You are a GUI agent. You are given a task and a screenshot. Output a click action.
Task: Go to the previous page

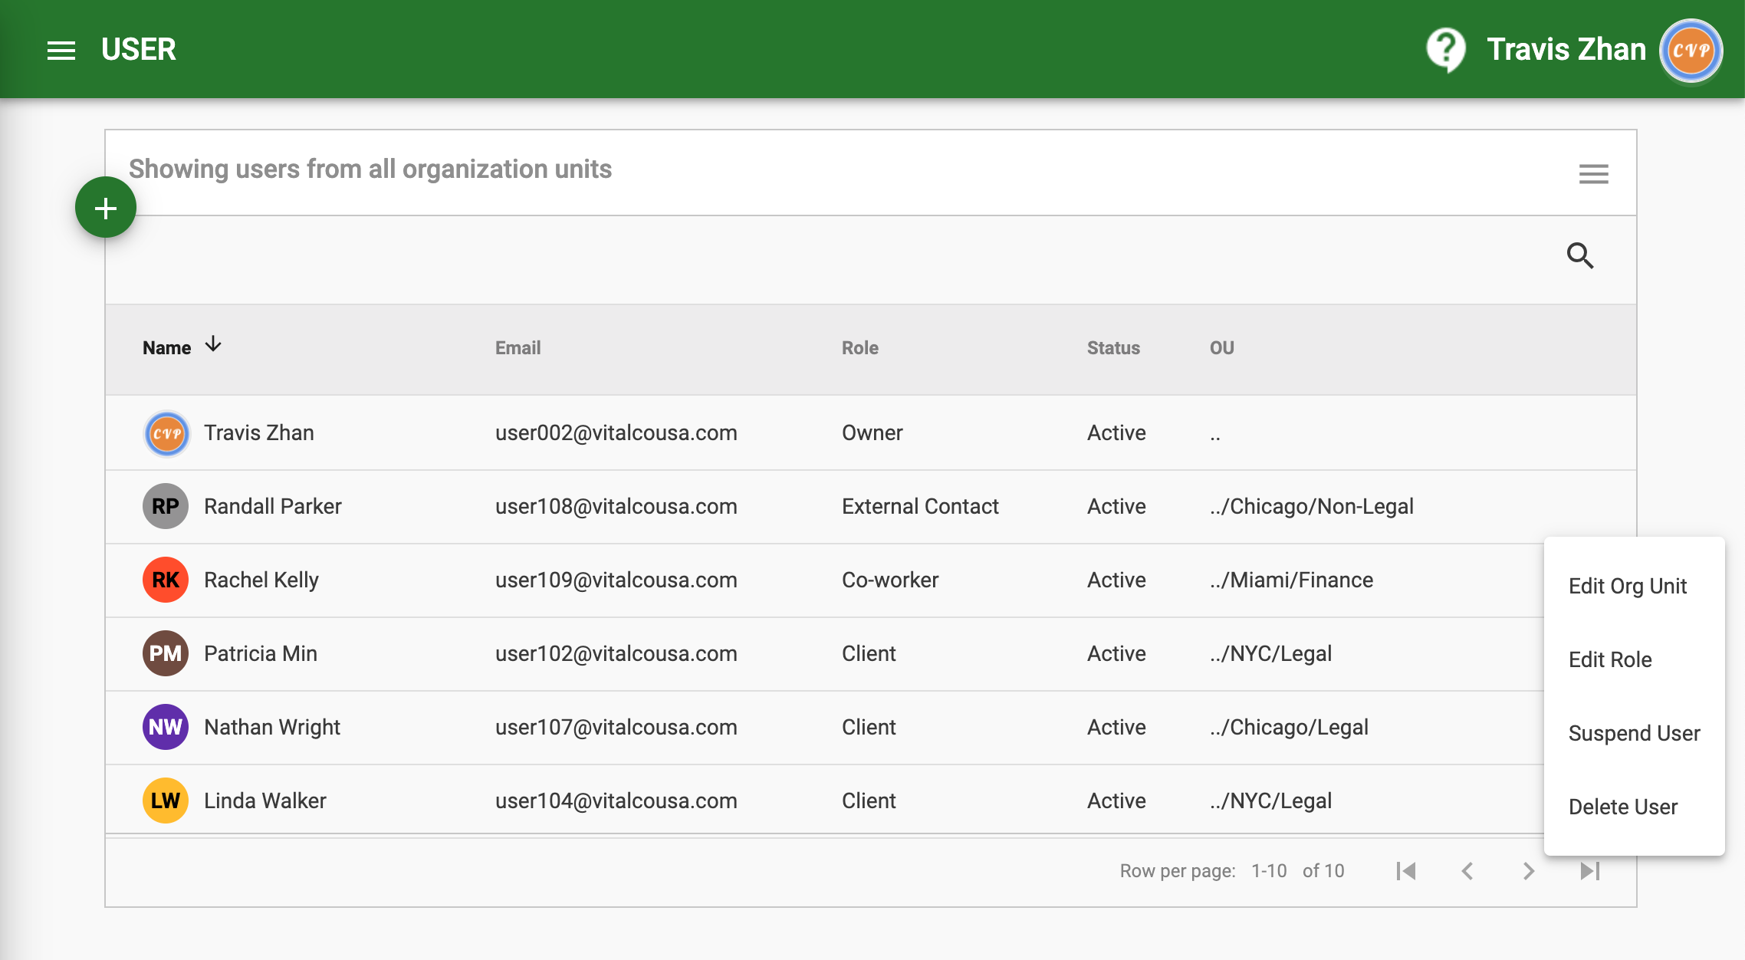click(1467, 871)
